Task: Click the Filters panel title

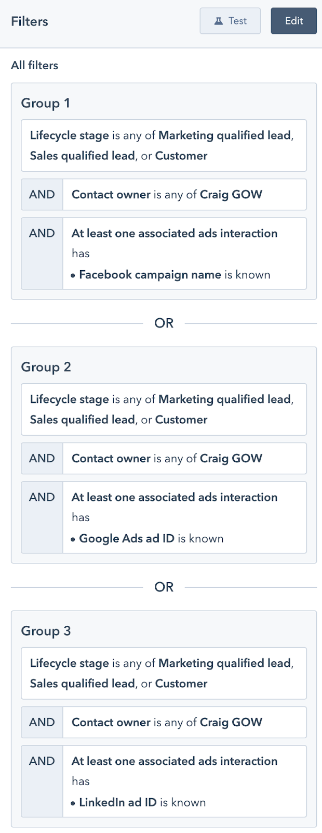Action: click(x=30, y=21)
